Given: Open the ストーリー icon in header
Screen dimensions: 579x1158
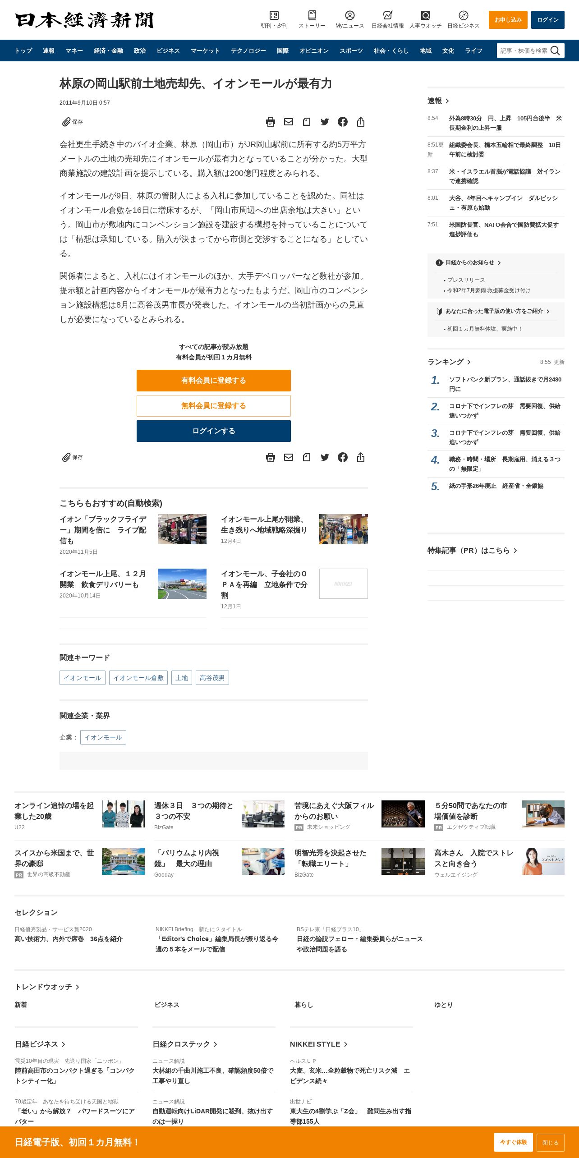Looking at the screenshot, I should click(x=312, y=15).
